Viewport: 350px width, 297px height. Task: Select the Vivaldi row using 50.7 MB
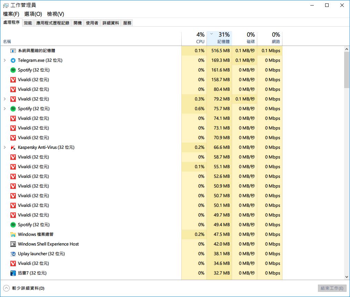[x=141, y=196]
